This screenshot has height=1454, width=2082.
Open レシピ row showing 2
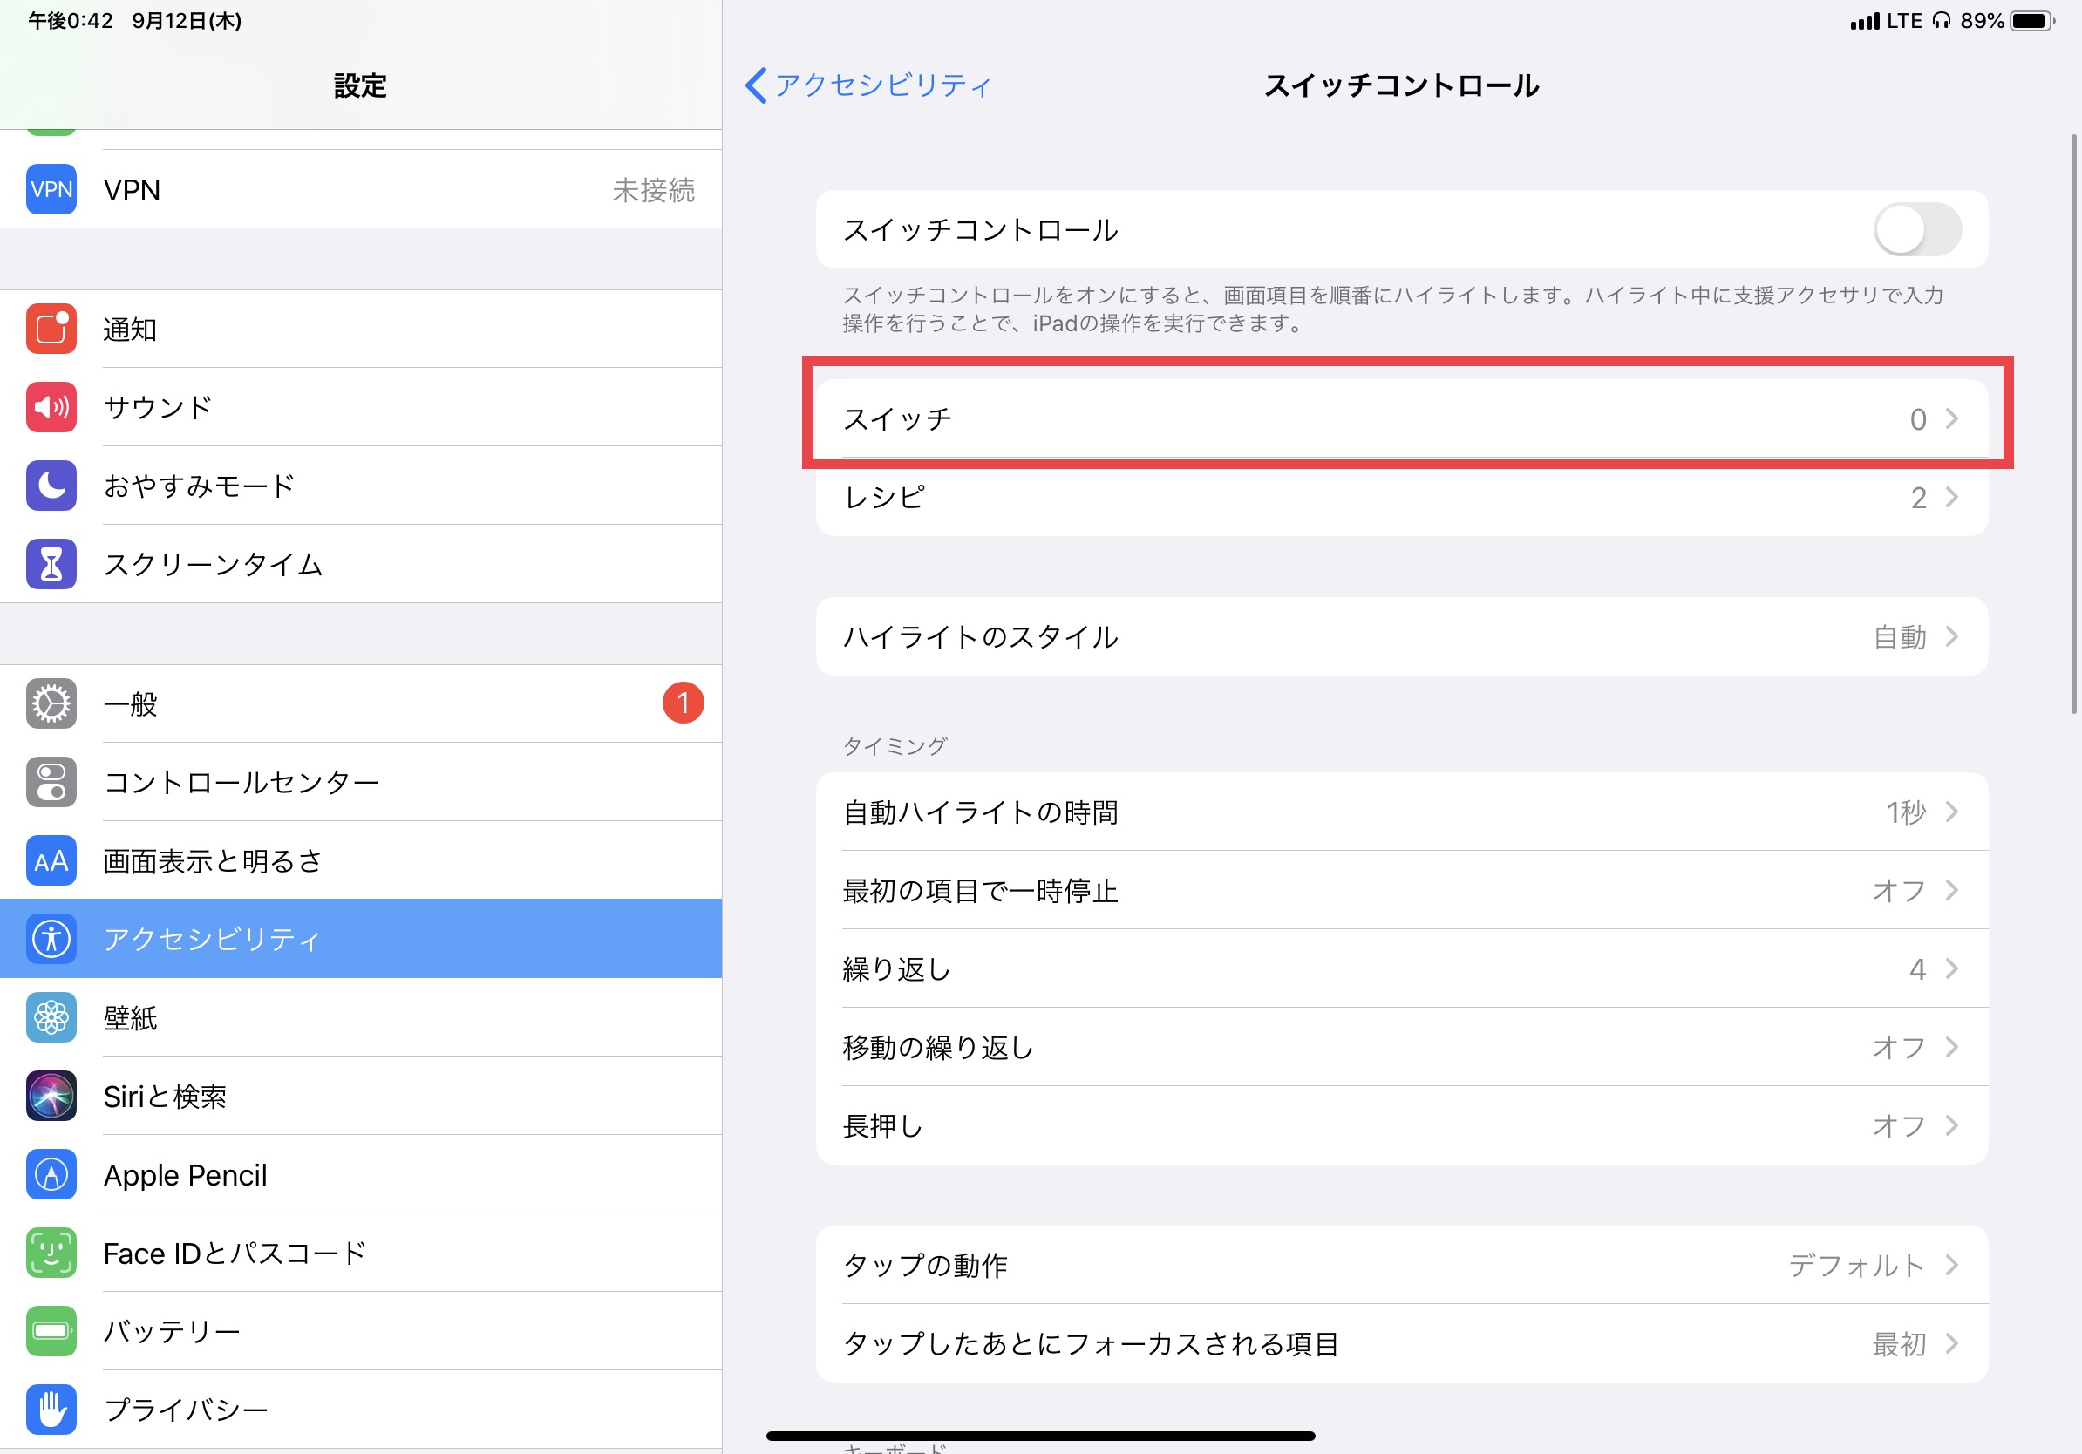(1401, 498)
